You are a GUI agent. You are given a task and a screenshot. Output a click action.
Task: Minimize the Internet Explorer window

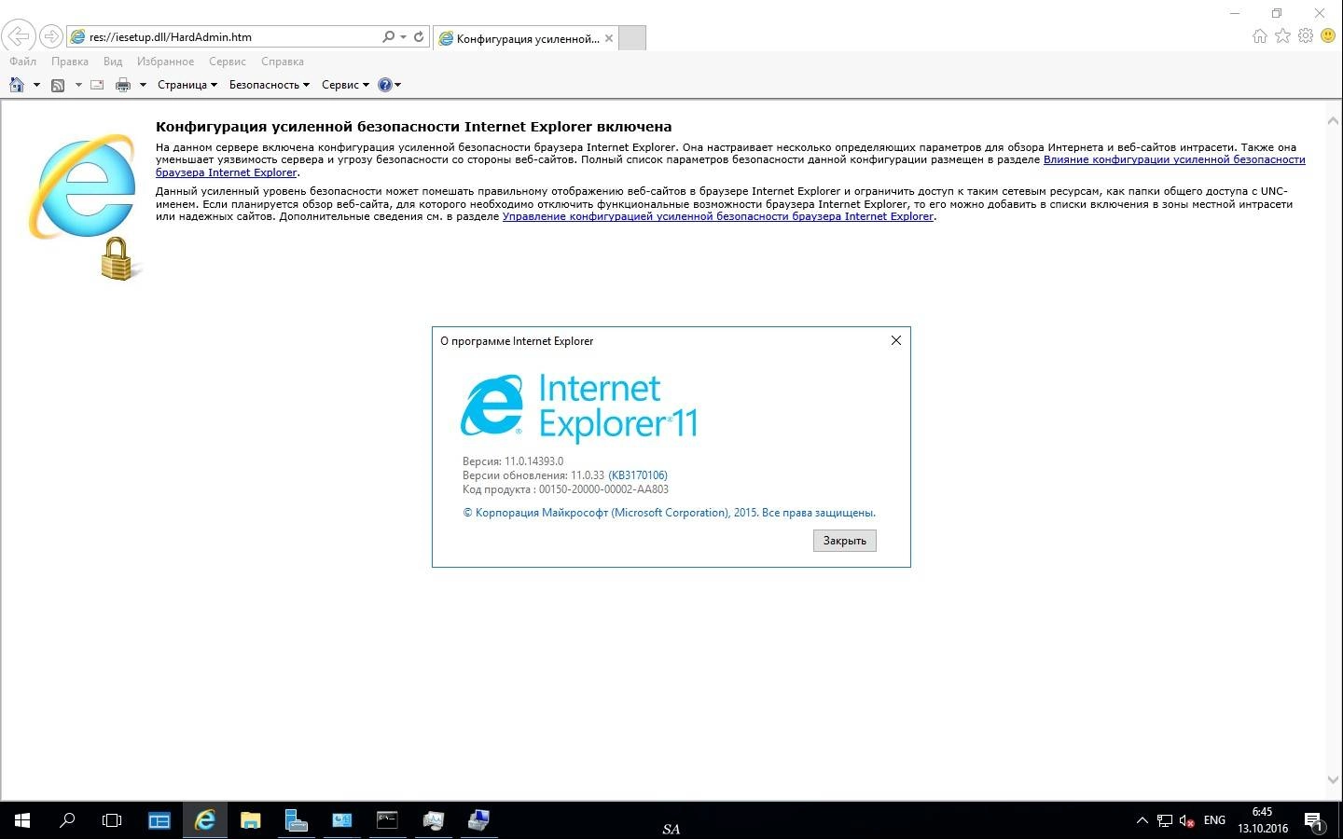[x=1236, y=13]
